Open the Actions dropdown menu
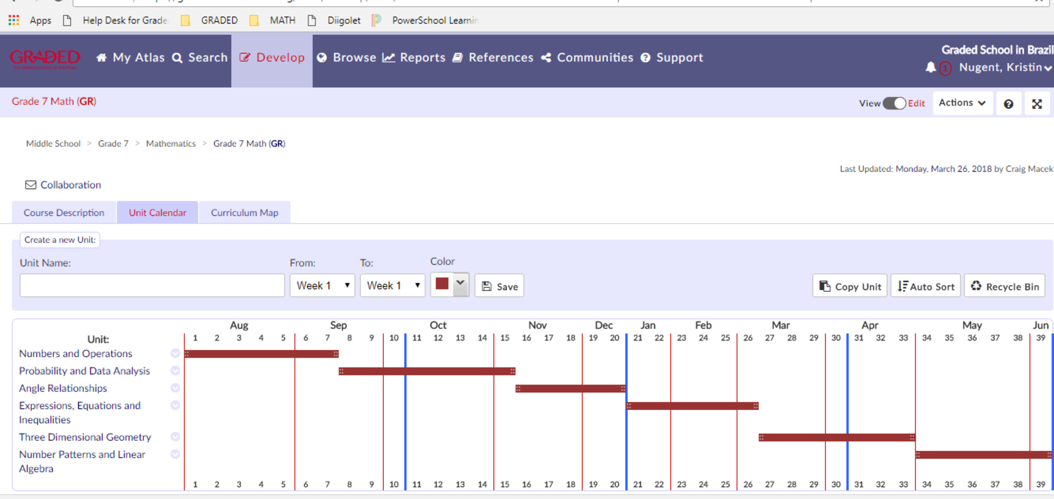Viewport: 1054px width, 499px height. [962, 103]
